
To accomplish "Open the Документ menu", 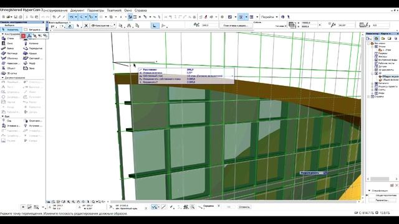I will [77, 11].
